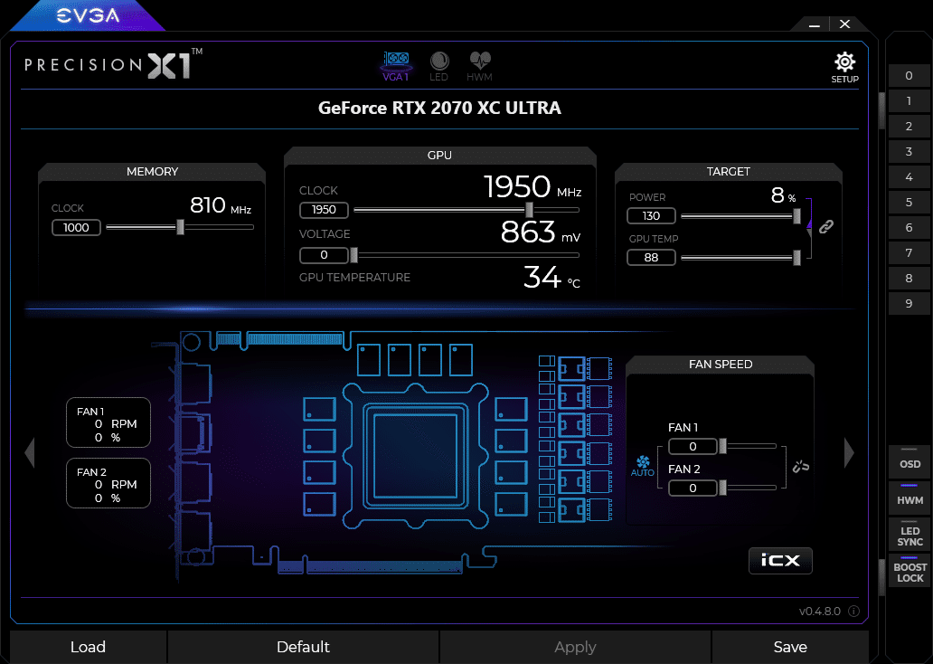Click the Power and GPU Temp link icon
The width and height of the screenshot is (933, 664).
coord(826,226)
